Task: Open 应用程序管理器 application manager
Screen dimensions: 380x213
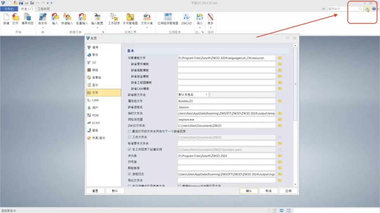Action: click(168, 19)
